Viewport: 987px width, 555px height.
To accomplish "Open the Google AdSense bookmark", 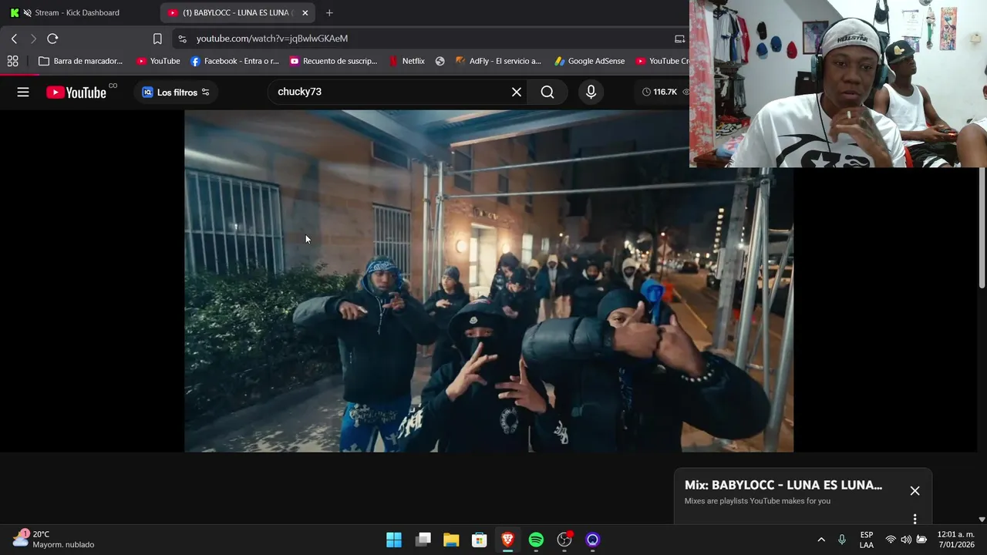I will [589, 61].
